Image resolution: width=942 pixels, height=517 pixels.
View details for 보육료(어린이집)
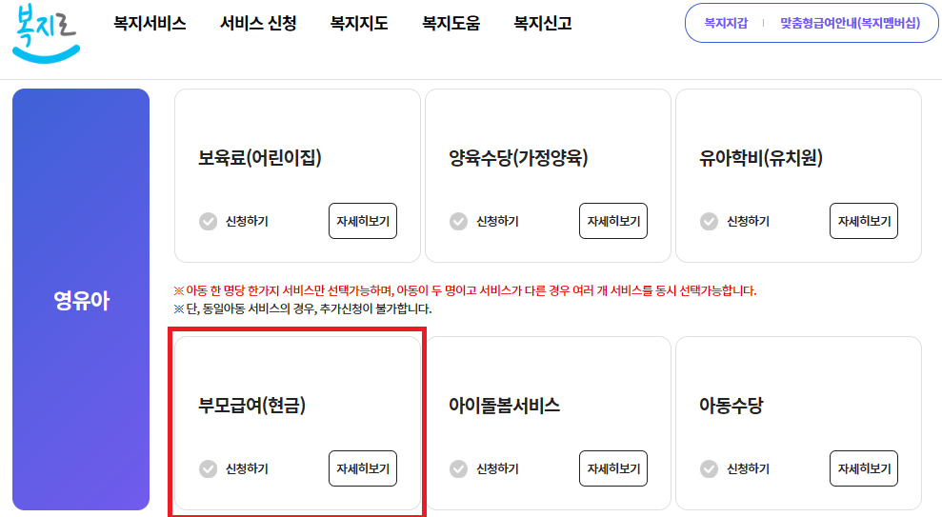[363, 221]
